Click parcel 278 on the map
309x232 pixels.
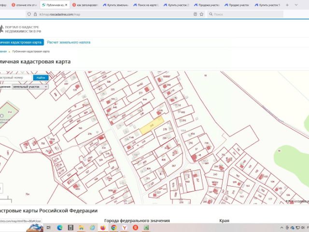point(165,129)
